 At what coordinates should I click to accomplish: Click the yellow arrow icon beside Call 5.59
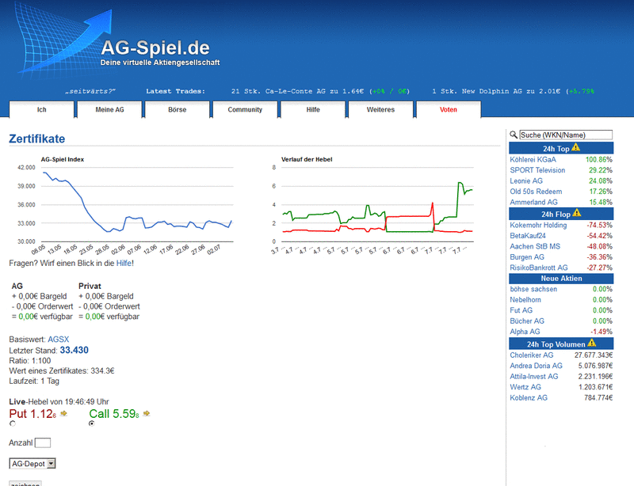tap(147, 413)
